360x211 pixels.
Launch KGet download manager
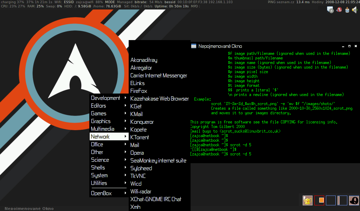[160, 106]
